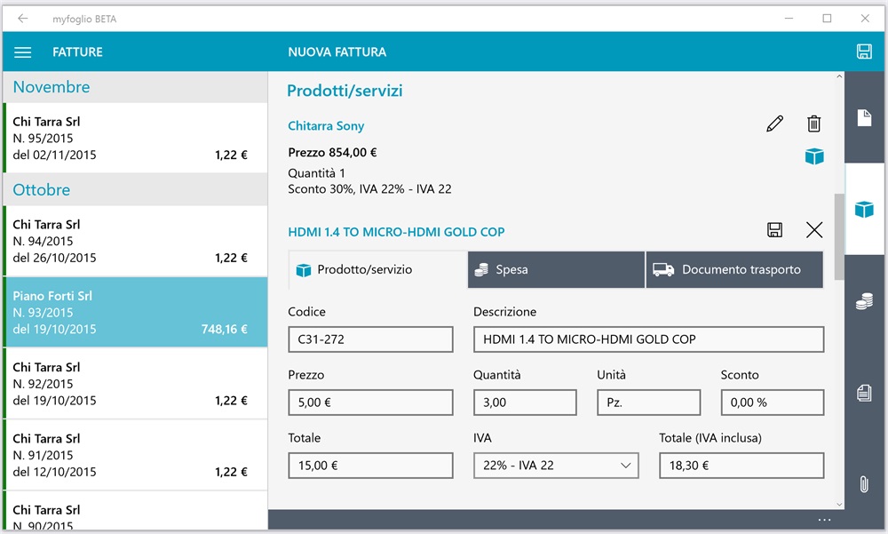The image size is (888, 534).
Task: Click the Prezzo 854,00 € text
Action: click(x=332, y=153)
